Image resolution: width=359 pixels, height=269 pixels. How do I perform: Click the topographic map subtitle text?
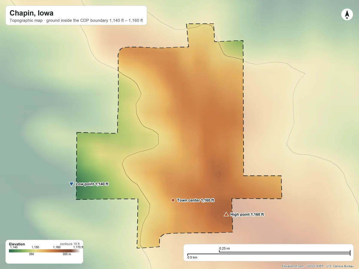pyautogui.click(x=76, y=21)
